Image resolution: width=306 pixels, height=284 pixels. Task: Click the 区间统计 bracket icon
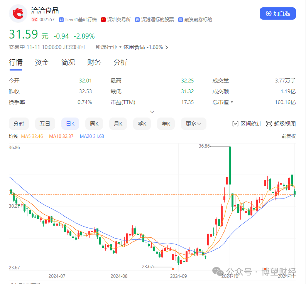[235, 124]
